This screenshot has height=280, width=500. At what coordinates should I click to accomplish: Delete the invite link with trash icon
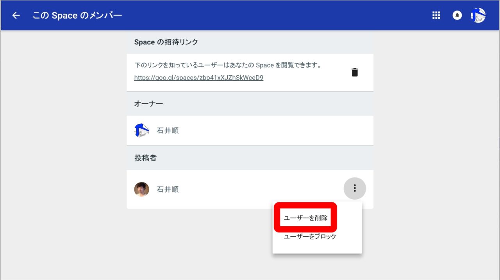pyautogui.click(x=355, y=72)
